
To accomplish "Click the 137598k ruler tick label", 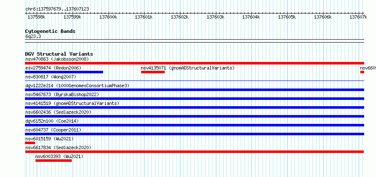I will tap(36, 17).
